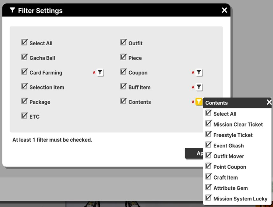Disable the Event Gkash option
The width and height of the screenshot is (273, 207).
[209, 145]
